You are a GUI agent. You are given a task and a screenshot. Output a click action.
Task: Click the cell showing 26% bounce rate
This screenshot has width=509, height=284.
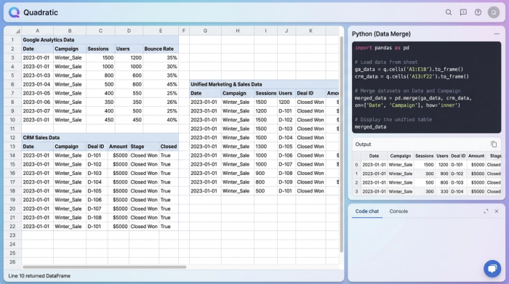click(x=161, y=102)
